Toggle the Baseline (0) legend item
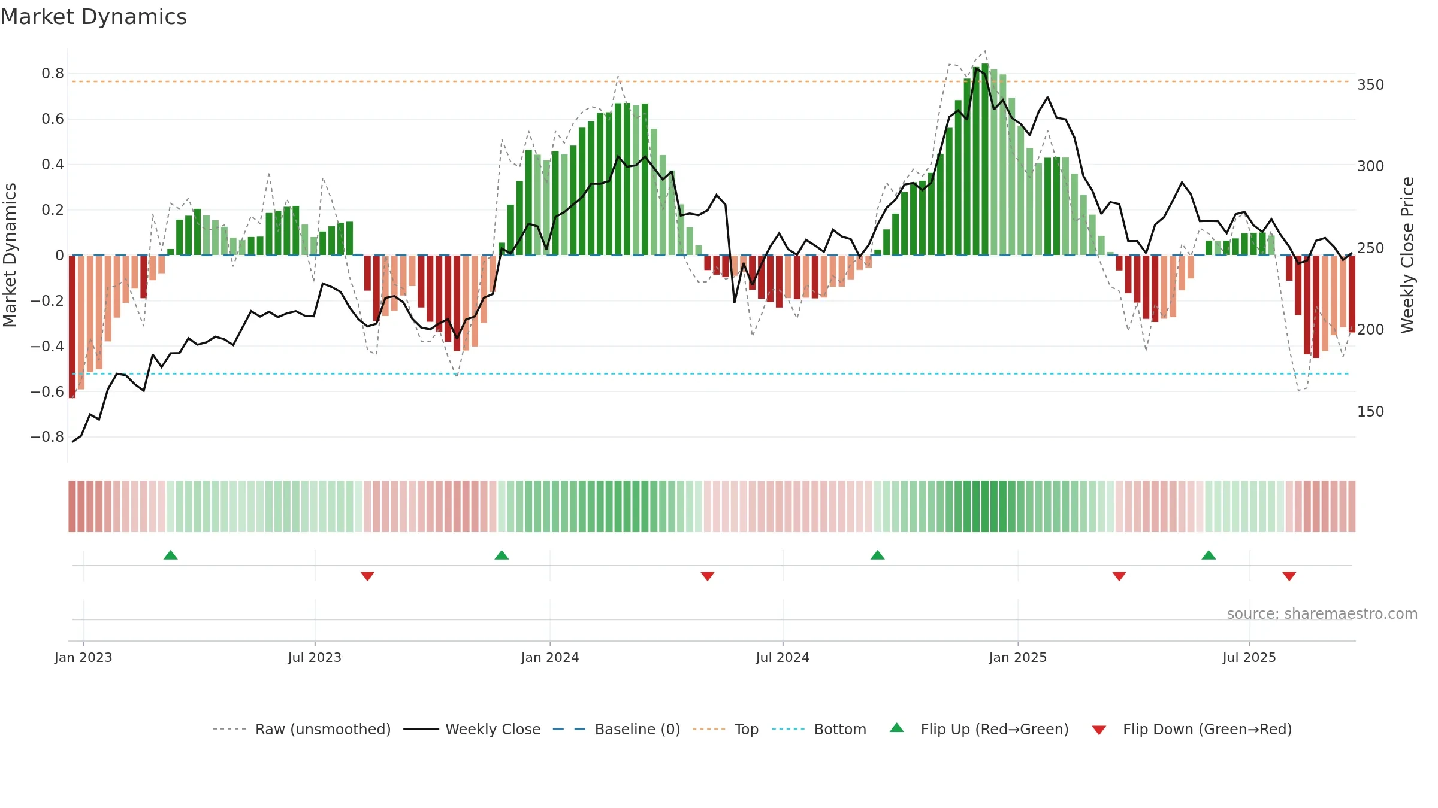1438x808 pixels. (x=617, y=729)
